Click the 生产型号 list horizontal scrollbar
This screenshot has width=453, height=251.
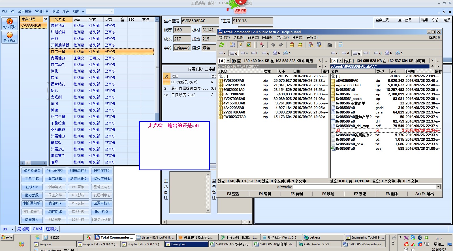(33, 163)
